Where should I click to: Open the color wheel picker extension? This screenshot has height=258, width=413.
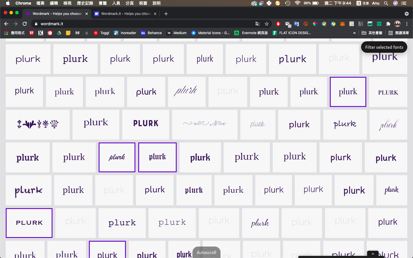click(315, 24)
